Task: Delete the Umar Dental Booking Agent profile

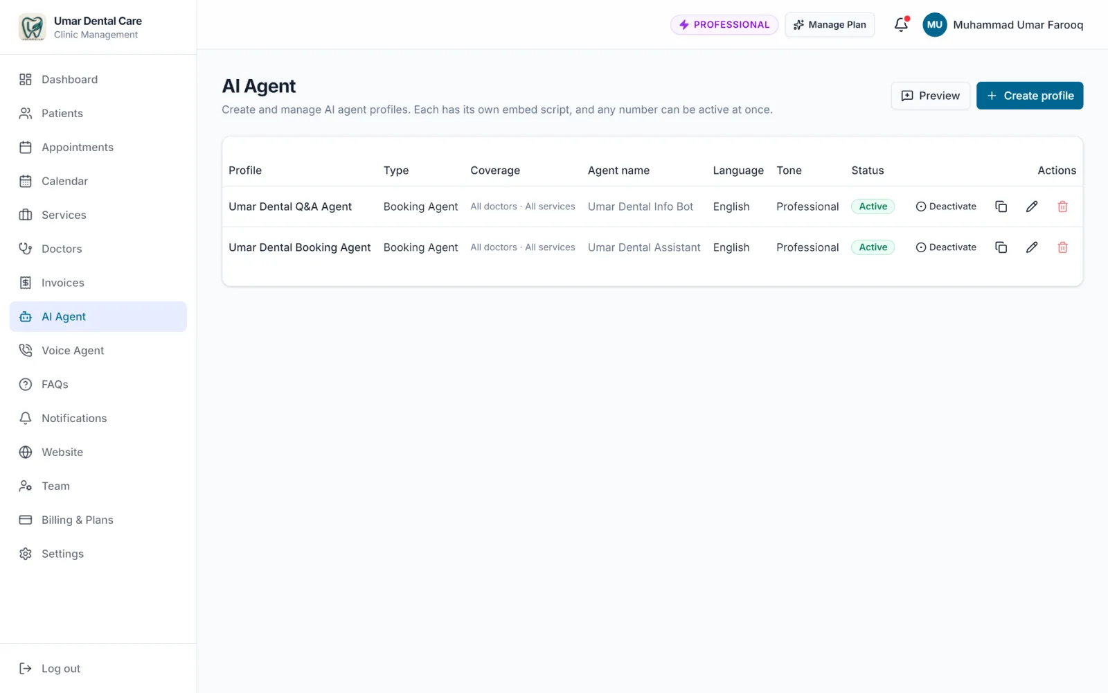Action: coord(1062,247)
